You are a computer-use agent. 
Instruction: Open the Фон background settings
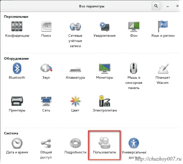tap(134, 29)
